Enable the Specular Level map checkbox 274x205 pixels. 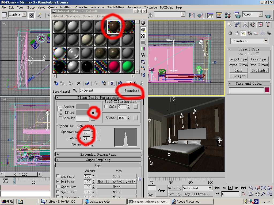[58, 192]
